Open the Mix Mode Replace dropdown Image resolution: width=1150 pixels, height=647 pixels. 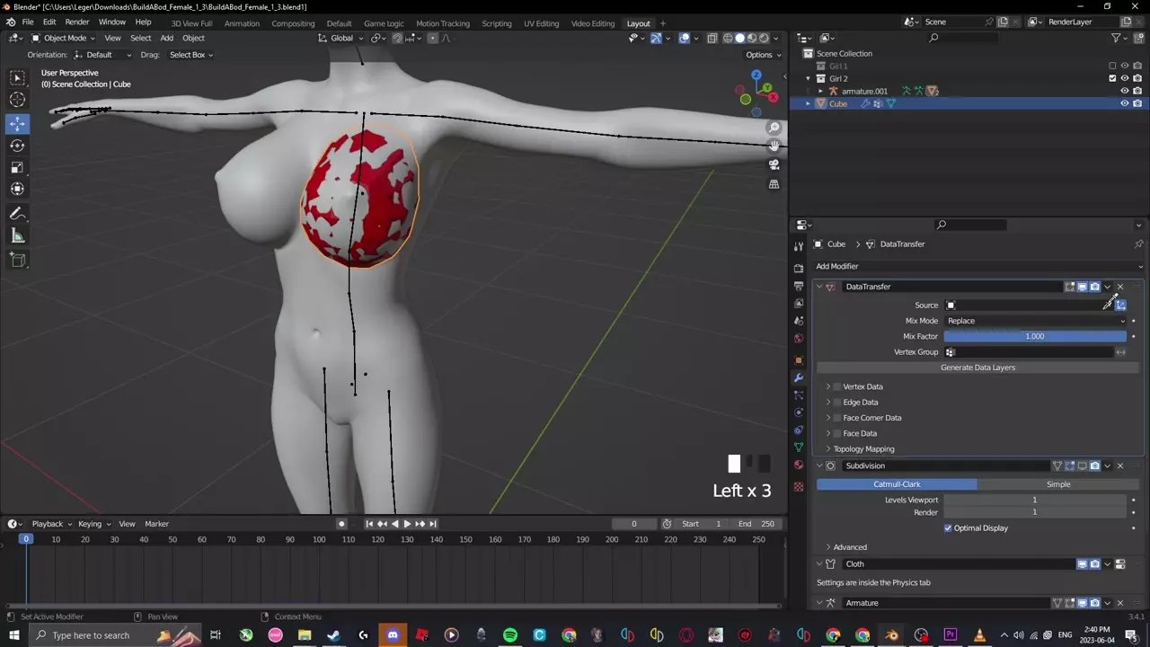pos(1034,321)
